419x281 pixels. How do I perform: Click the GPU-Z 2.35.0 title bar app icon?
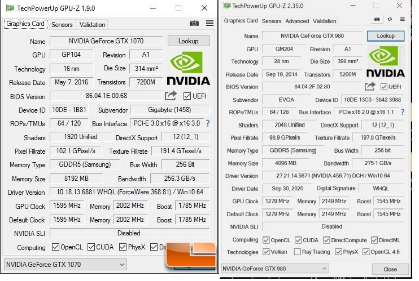point(227,6)
